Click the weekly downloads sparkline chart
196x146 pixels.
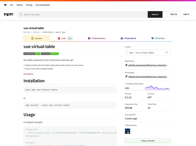(157, 88)
